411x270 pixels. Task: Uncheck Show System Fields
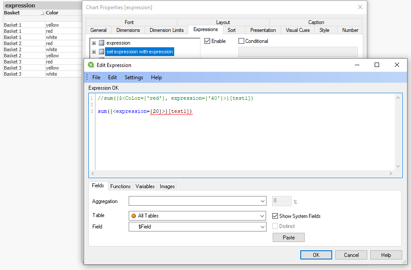275,216
